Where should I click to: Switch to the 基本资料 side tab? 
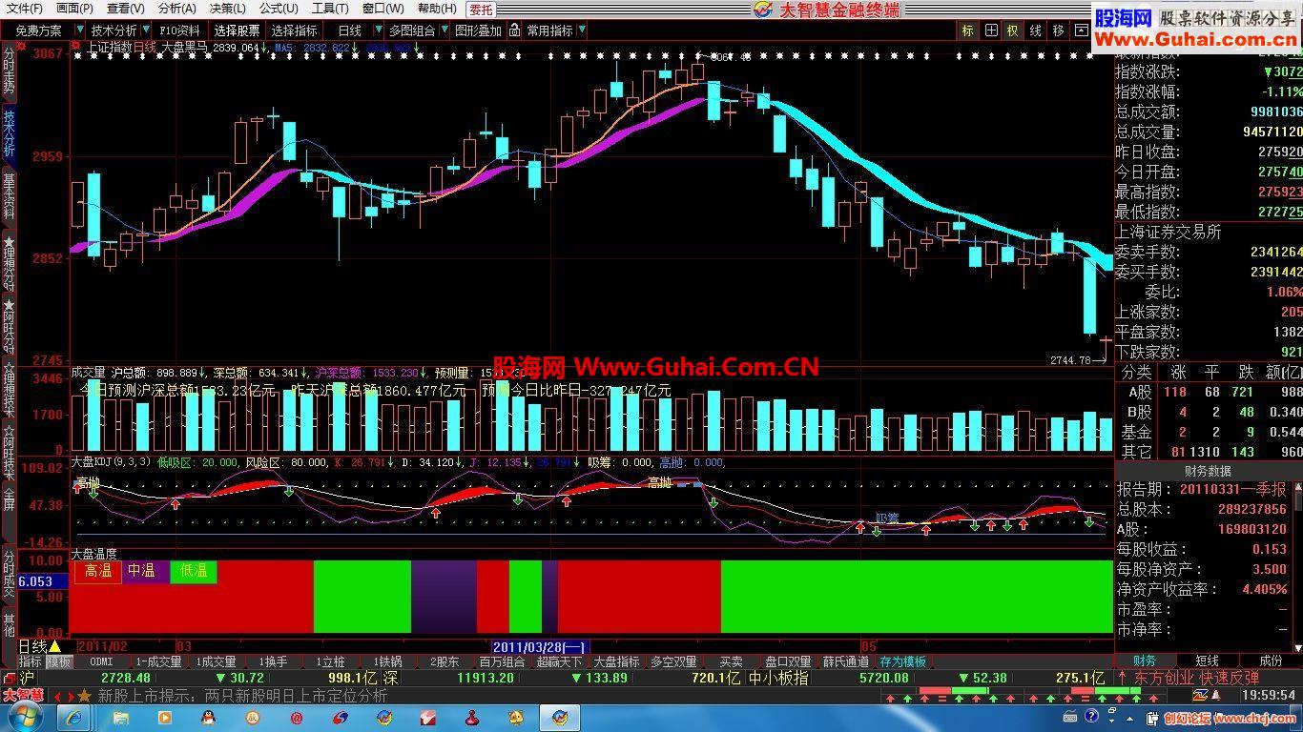pyautogui.click(x=9, y=196)
